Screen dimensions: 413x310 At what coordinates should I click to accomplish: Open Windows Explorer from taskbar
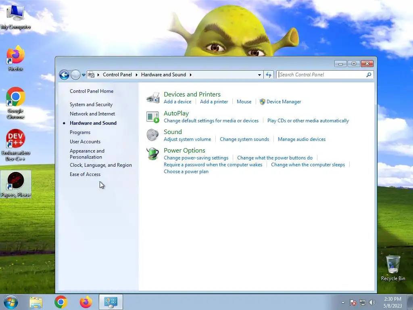(36, 302)
